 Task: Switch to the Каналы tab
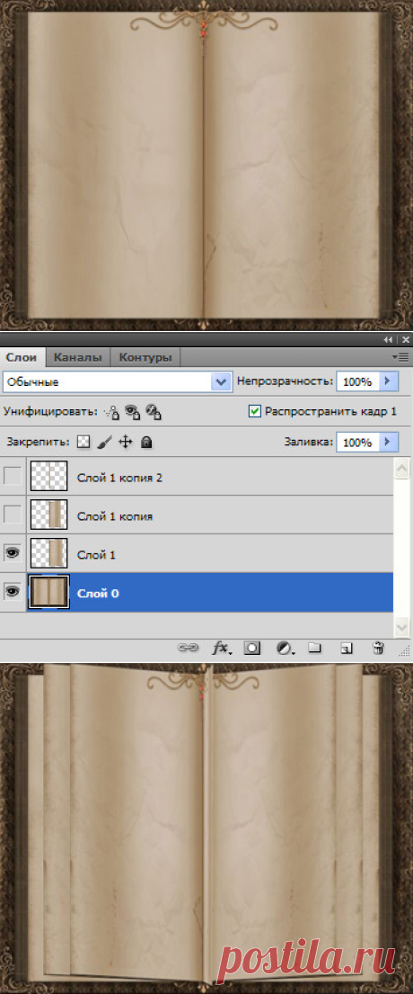pos(78,357)
